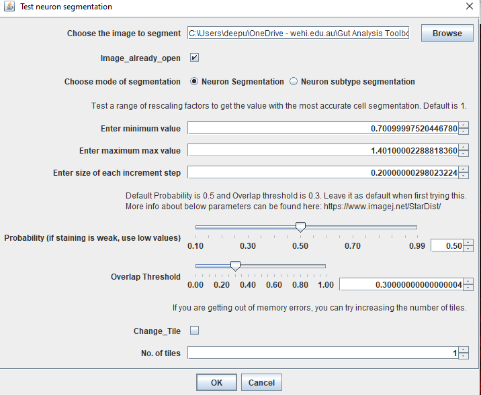Increase maximum max value with up arrow
This screenshot has height=395, width=481.
(464, 148)
